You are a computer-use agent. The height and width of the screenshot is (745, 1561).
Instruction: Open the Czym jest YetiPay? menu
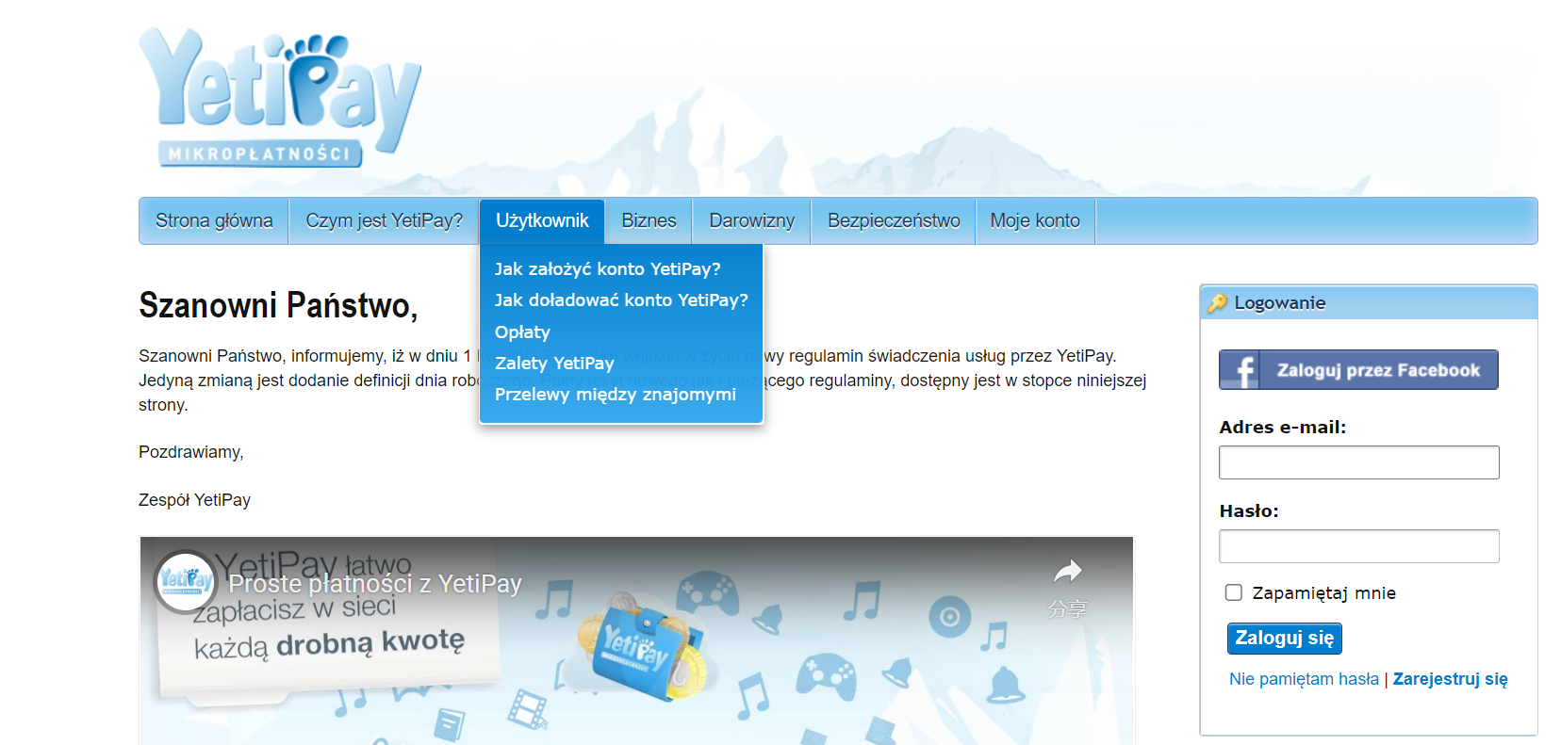[x=384, y=220]
